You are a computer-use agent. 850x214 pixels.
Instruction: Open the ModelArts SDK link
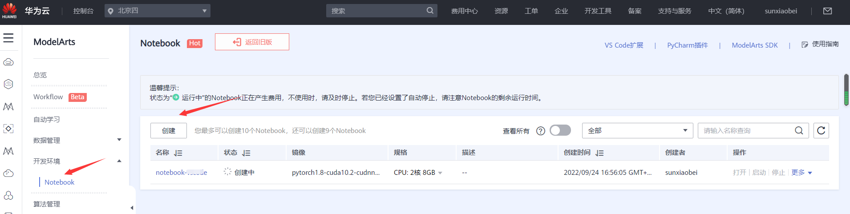point(755,45)
